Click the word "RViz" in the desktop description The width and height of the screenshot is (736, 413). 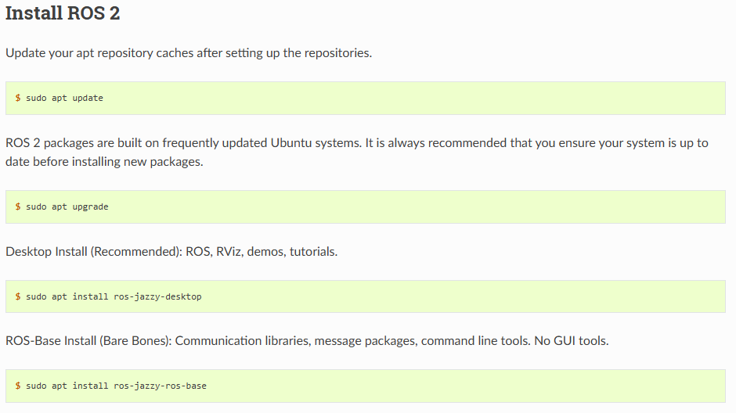point(227,252)
